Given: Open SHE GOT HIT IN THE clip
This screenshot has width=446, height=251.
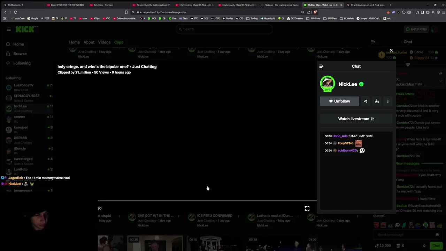Looking at the screenshot, I should [x=155, y=216].
